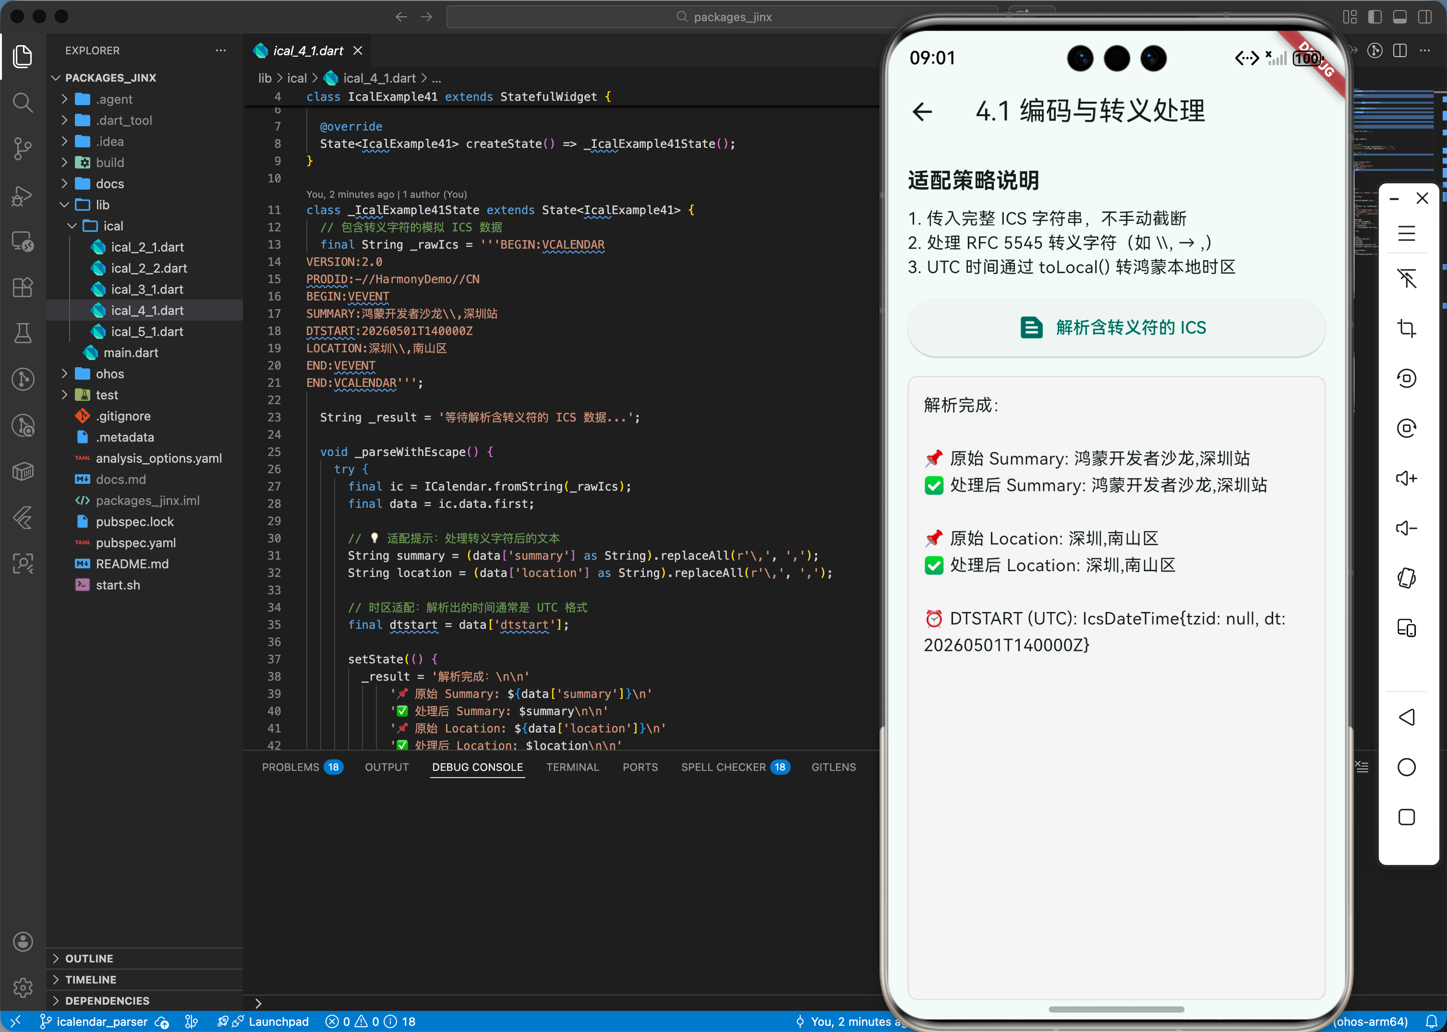Viewport: 1447px width, 1032px height.
Task: Increase emulator volume with volume-up icon
Action: point(1407,478)
